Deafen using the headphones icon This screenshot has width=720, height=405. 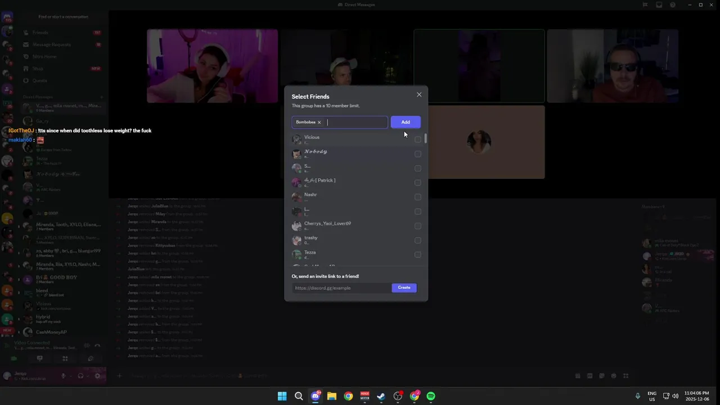click(80, 376)
